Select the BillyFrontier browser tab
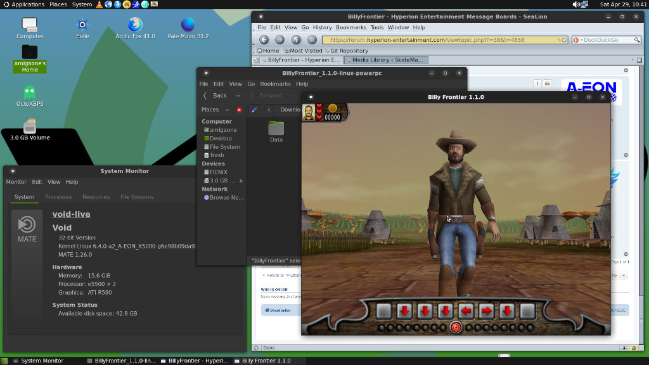The height and width of the screenshot is (365, 649). click(x=301, y=60)
